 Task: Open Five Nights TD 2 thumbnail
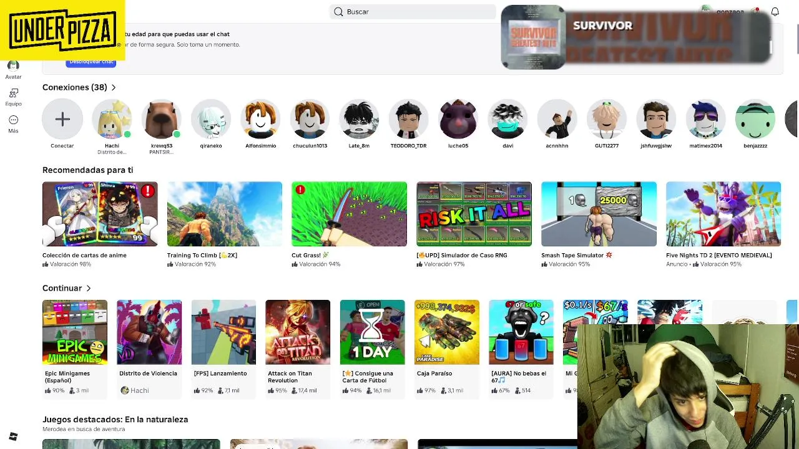723,214
